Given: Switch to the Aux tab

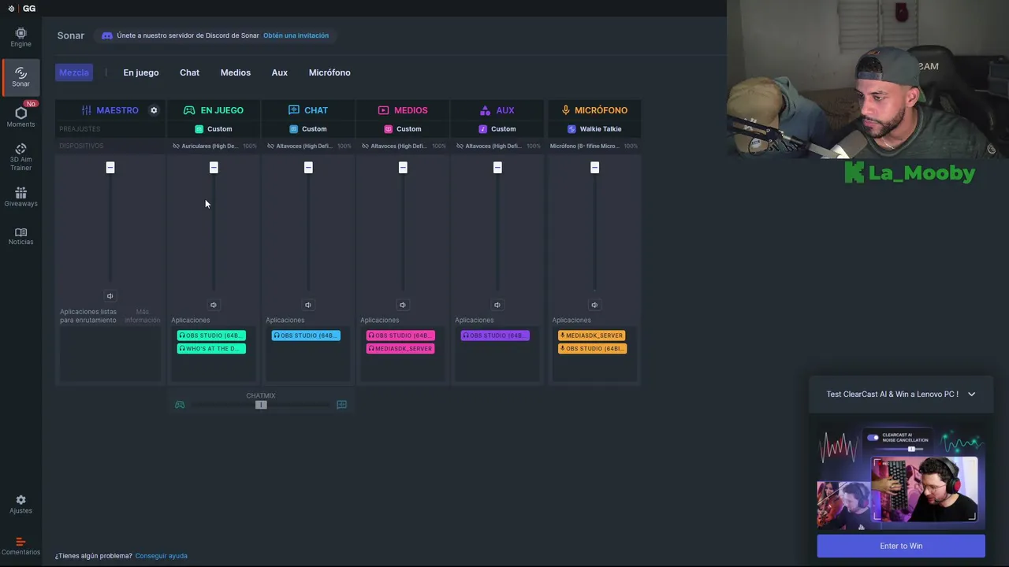Looking at the screenshot, I should pyautogui.click(x=280, y=72).
